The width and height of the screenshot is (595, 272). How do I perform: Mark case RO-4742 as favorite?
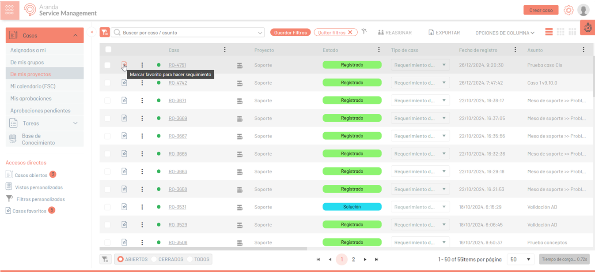pos(124,83)
